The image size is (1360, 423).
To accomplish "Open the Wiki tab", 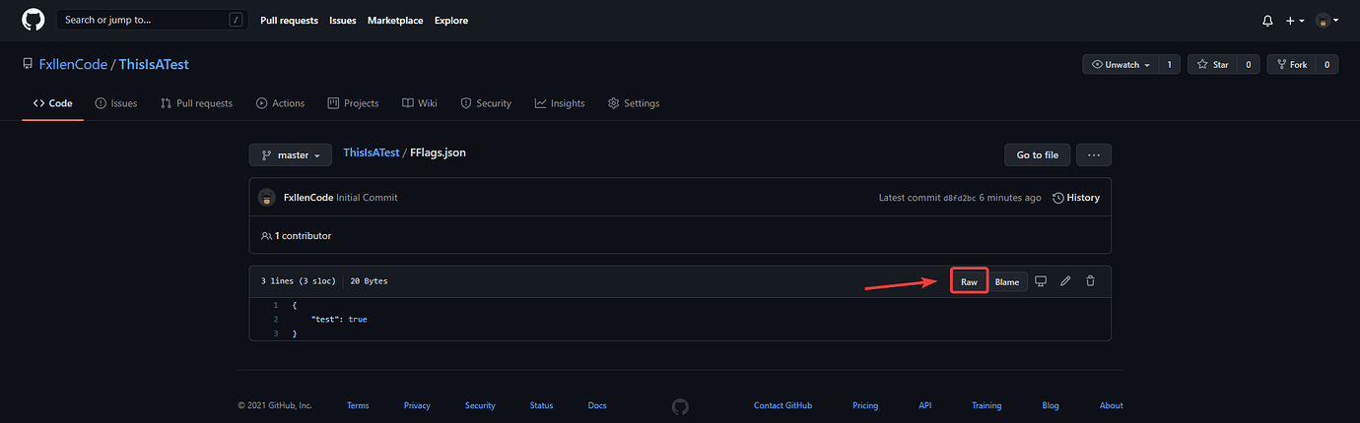I will pyautogui.click(x=419, y=103).
